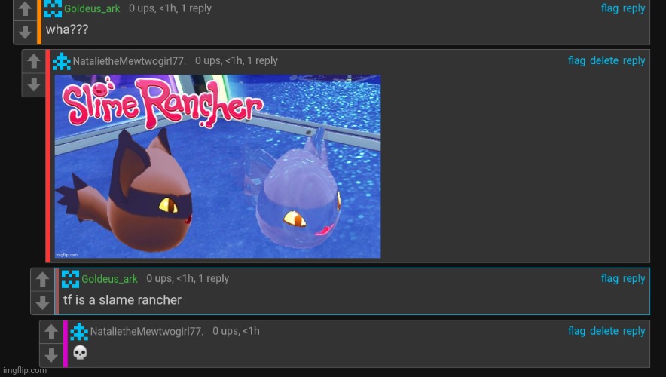This screenshot has height=377, width=666.
Task: Flag the Slime Rancher image comment
Action: tap(577, 60)
